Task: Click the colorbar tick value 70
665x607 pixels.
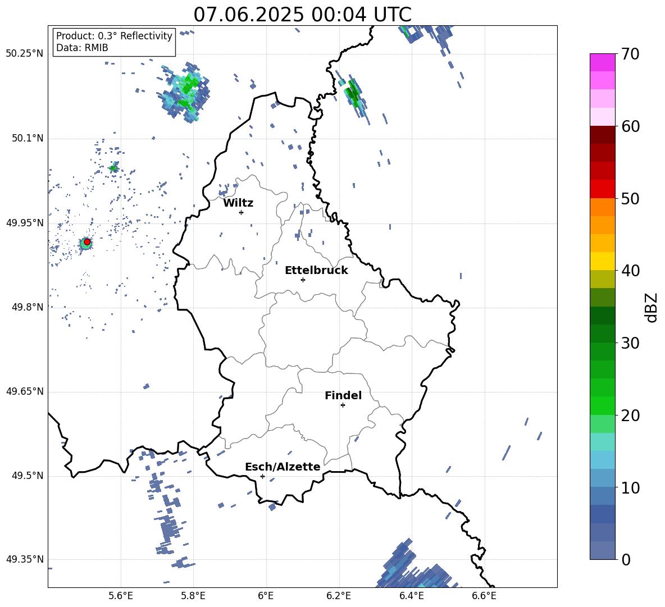Action: (x=630, y=54)
